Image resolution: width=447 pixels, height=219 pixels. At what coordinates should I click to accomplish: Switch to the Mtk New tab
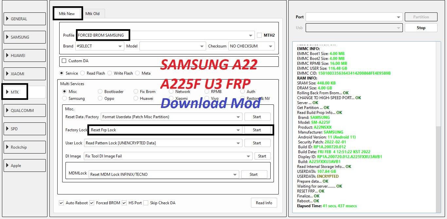tap(67, 13)
